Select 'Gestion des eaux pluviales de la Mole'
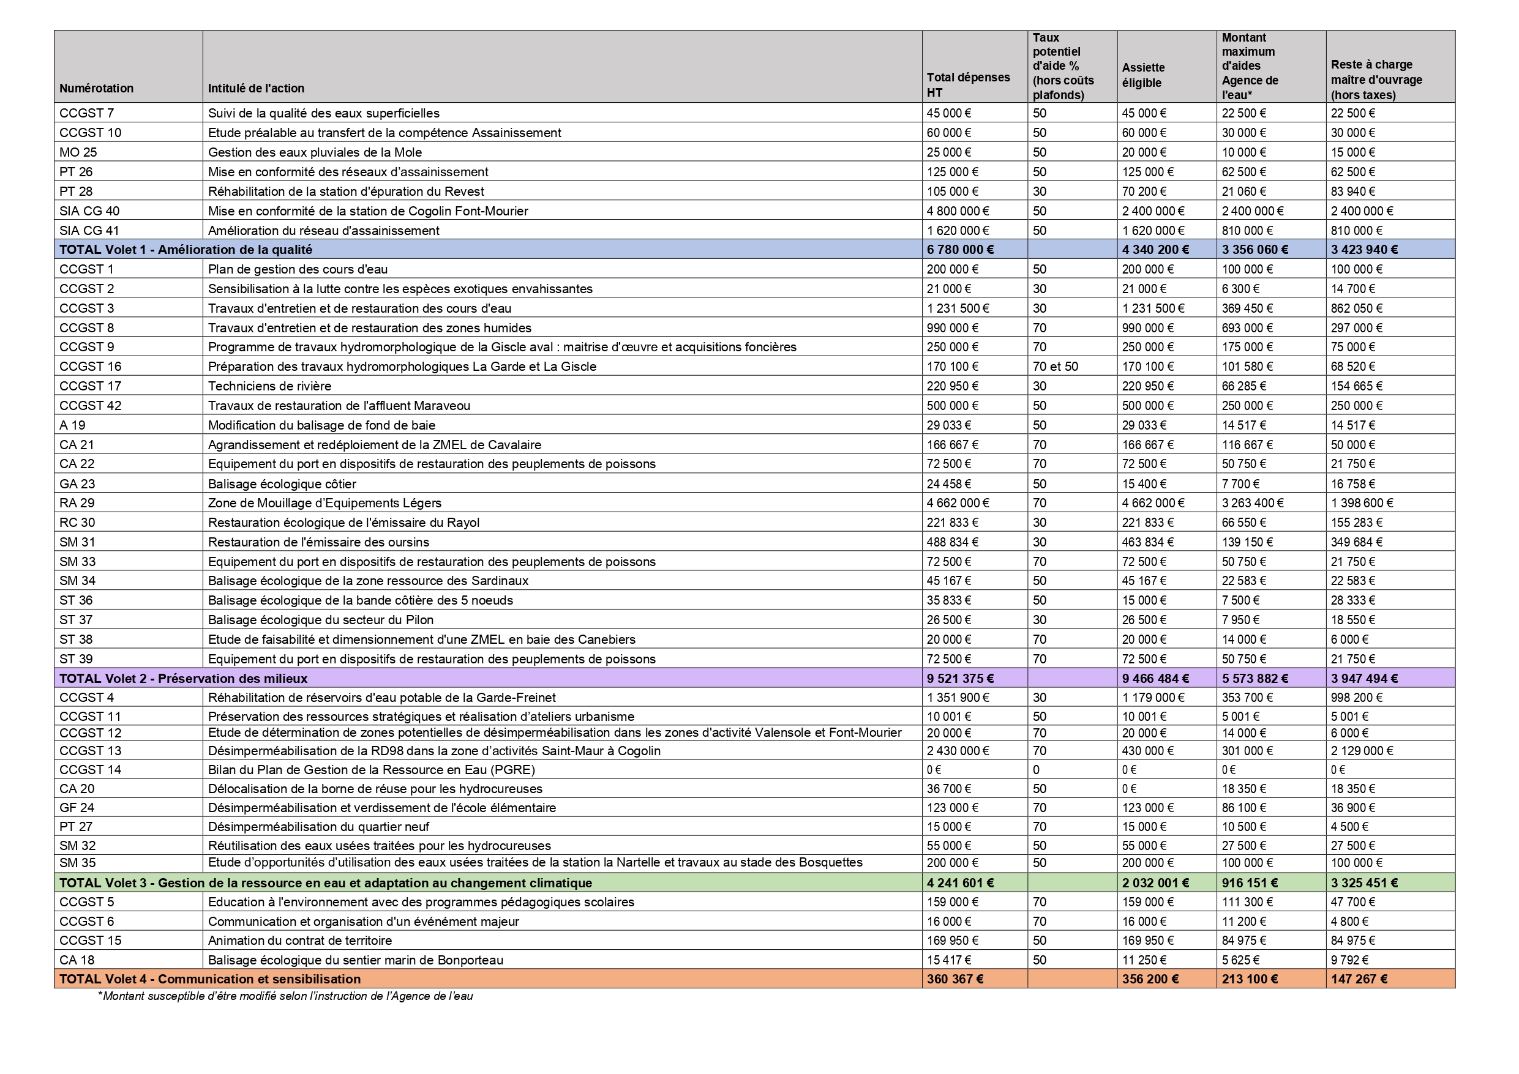 315,152
